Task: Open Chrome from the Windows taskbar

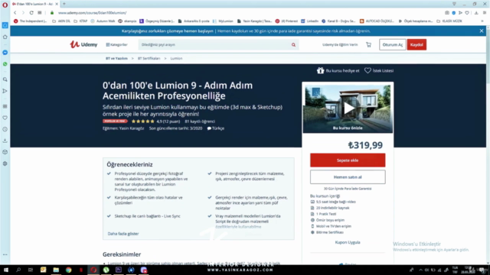Action: pos(68,270)
